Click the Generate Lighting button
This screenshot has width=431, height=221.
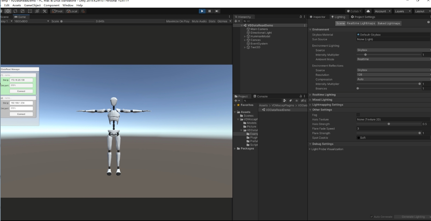(413, 217)
